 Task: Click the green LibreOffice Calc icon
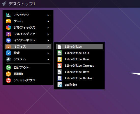pyautogui.click(x=60, y=53)
